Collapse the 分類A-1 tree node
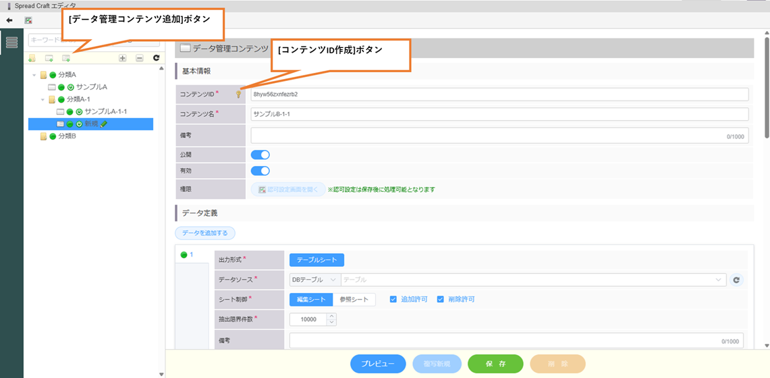This screenshot has width=770, height=378. 43,100
